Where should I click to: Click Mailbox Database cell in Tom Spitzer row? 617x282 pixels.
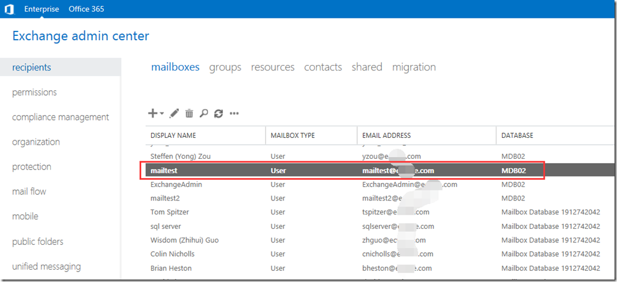click(x=551, y=212)
